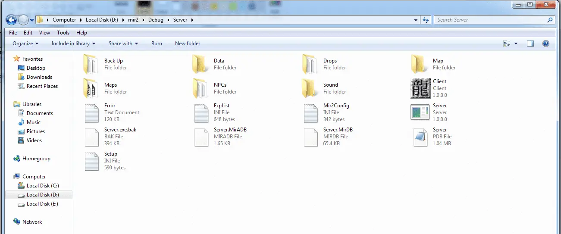Open Documents library in navigation pane
Viewport: 561px width, 234px height.
[40, 113]
